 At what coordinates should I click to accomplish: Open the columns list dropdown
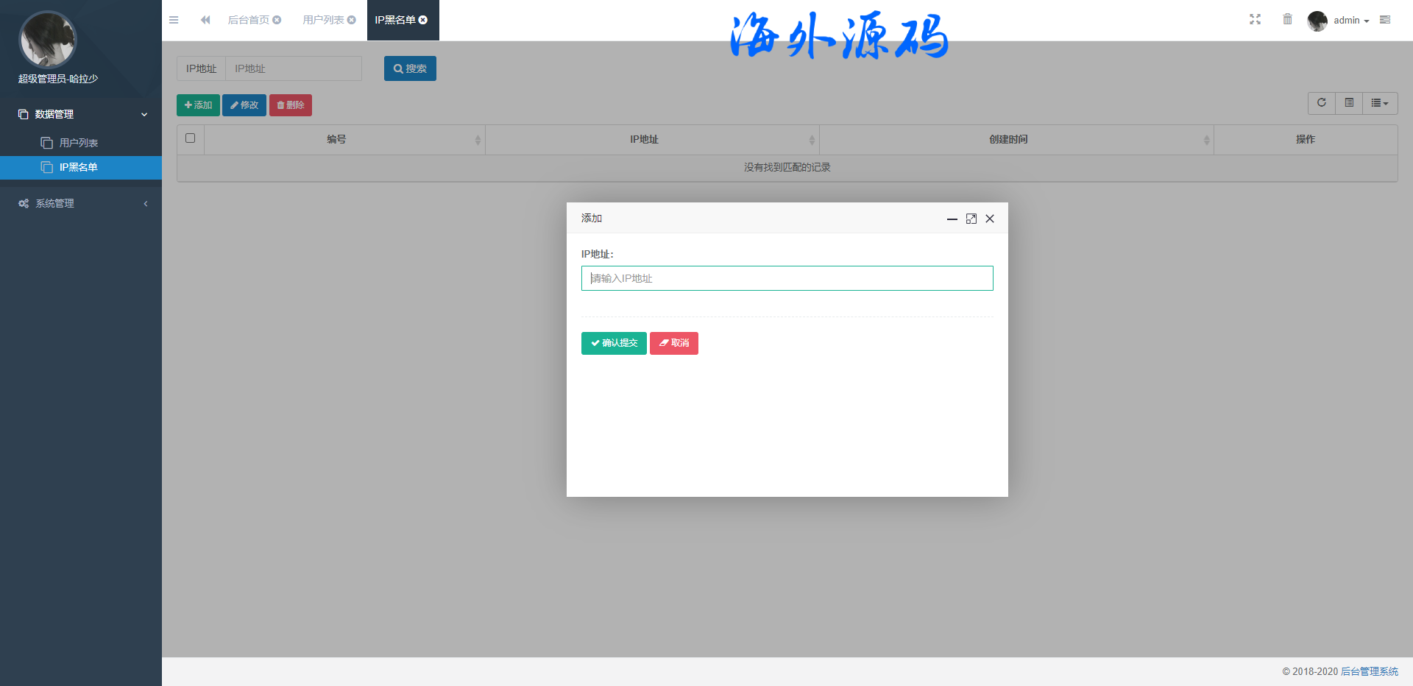(1379, 103)
